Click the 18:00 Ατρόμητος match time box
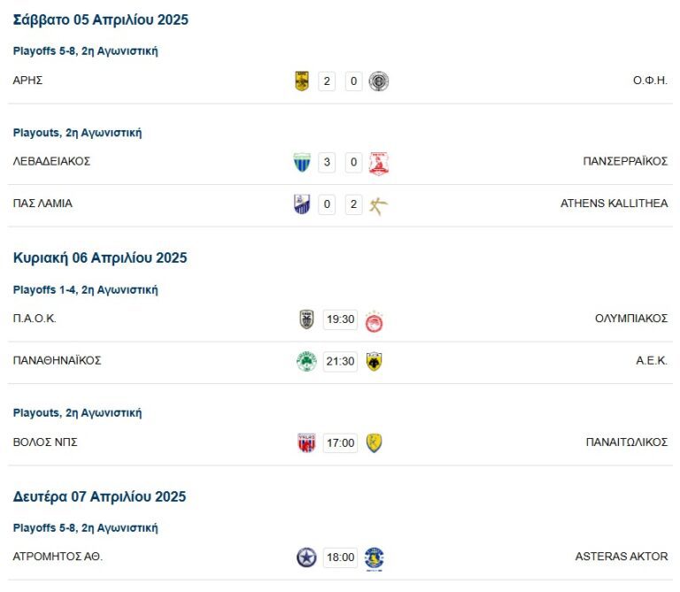This screenshot has height=592, width=680. pyautogui.click(x=340, y=557)
